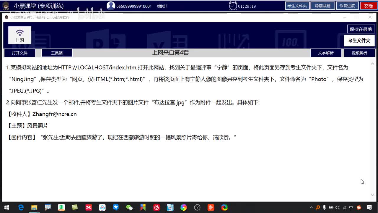Toggle 保持在最前 keep-on-top button
This screenshot has width=378, height=213.
click(361, 29)
